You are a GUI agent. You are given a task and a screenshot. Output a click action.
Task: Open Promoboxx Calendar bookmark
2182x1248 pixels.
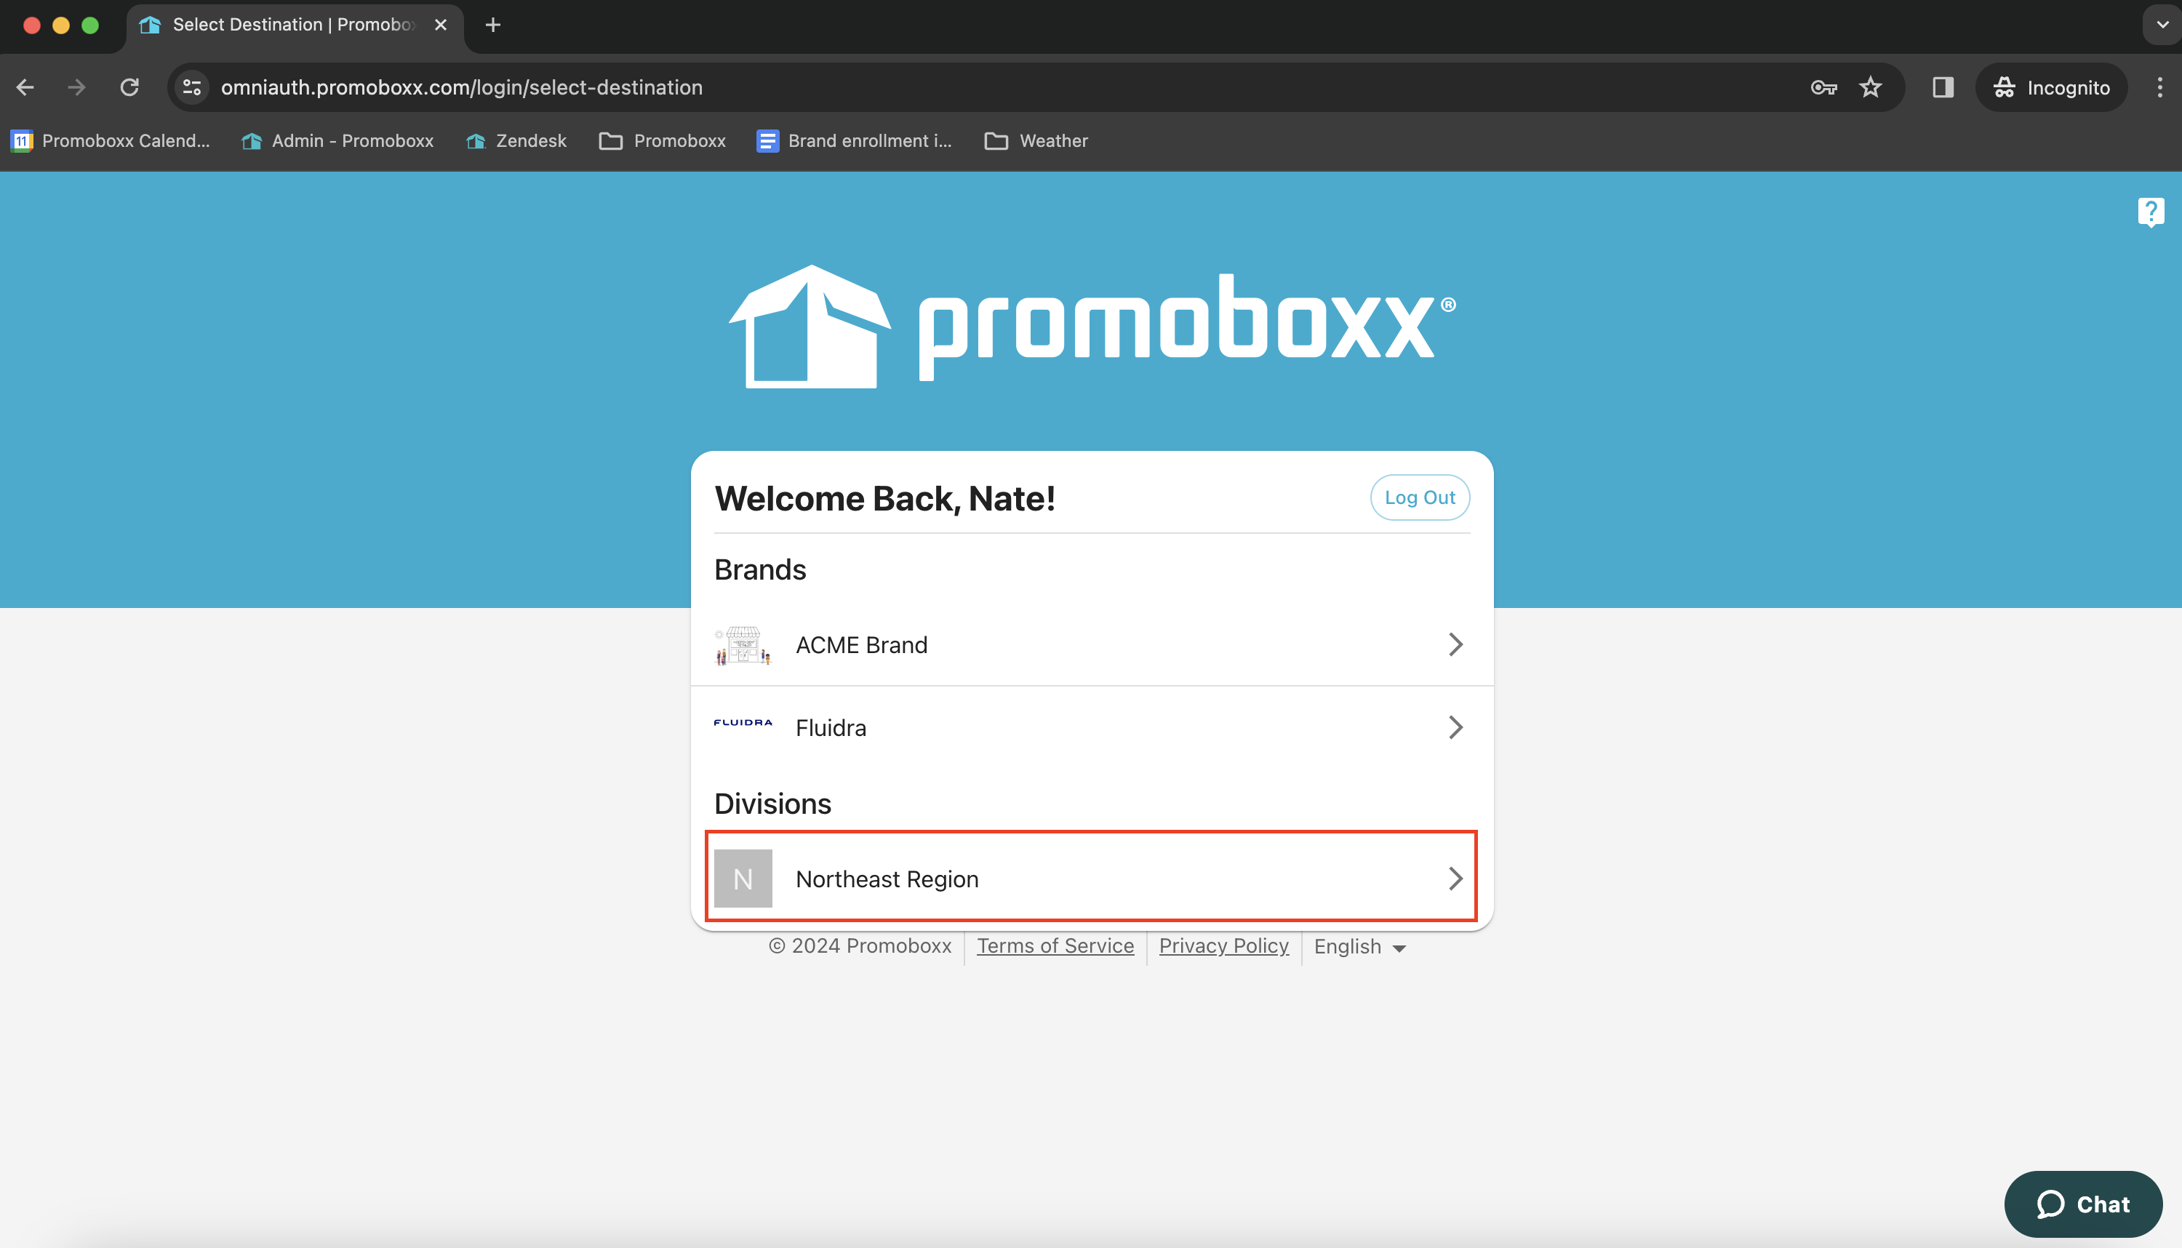coord(110,140)
